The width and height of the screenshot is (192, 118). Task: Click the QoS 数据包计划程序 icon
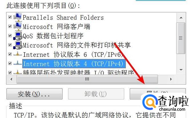coord(18,36)
